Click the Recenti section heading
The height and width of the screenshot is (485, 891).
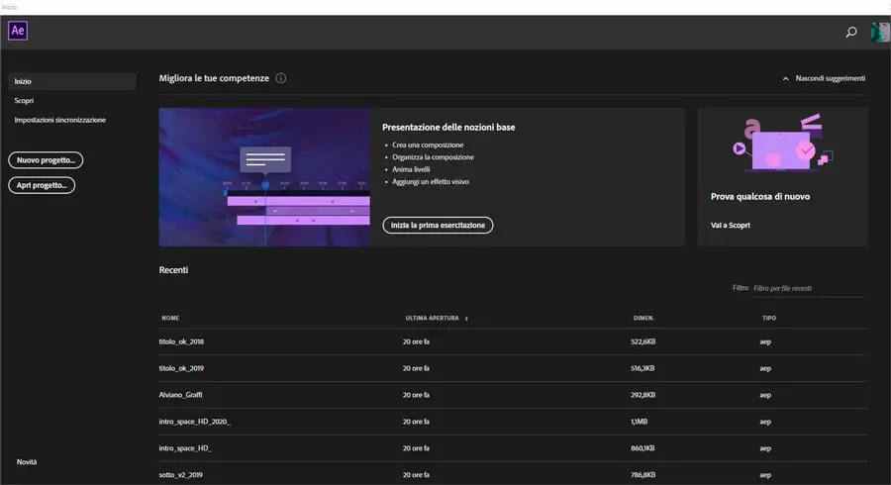pos(173,270)
